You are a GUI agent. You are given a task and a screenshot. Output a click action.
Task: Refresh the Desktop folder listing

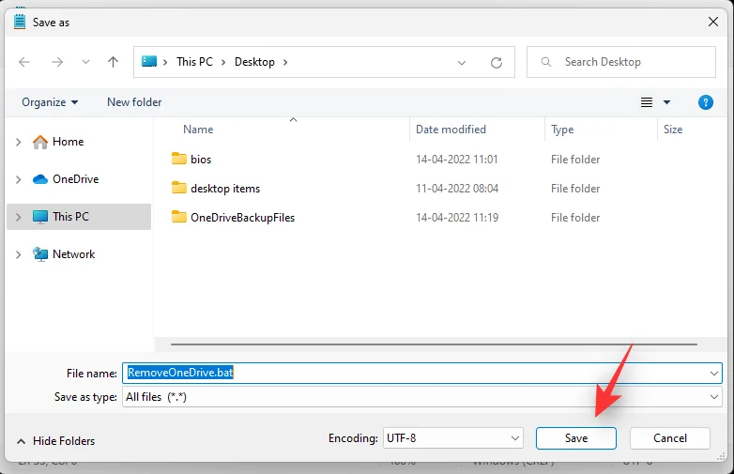pyautogui.click(x=497, y=62)
